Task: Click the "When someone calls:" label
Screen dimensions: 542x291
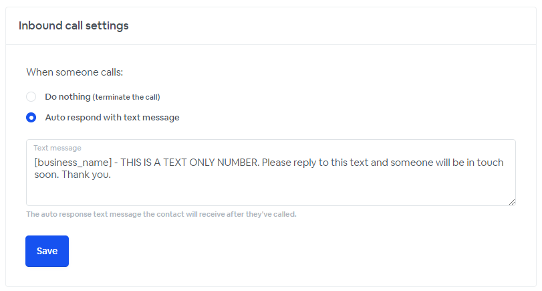Action: pos(75,72)
